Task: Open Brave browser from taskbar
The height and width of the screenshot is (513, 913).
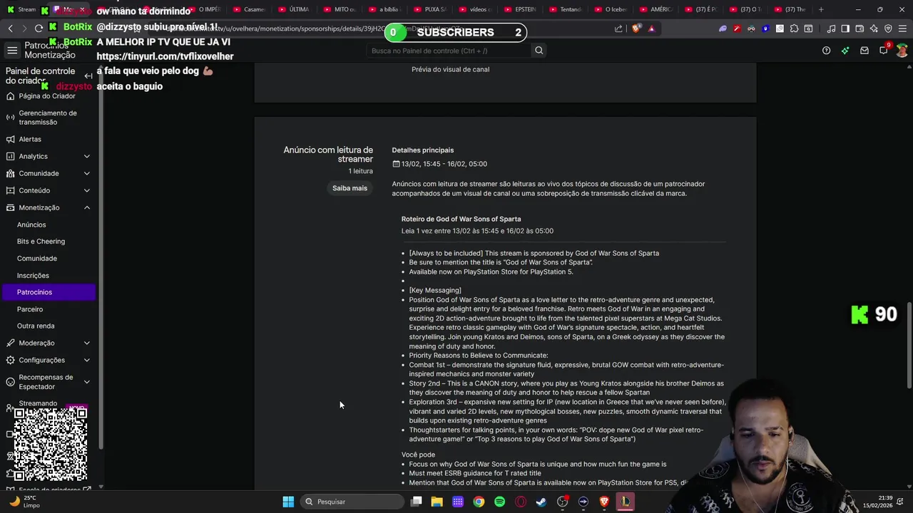Action: pyautogui.click(x=604, y=502)
